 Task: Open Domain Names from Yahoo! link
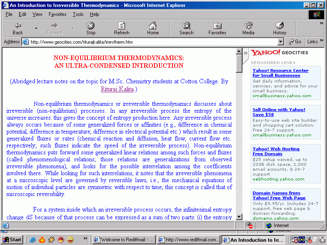coord(279,196)
